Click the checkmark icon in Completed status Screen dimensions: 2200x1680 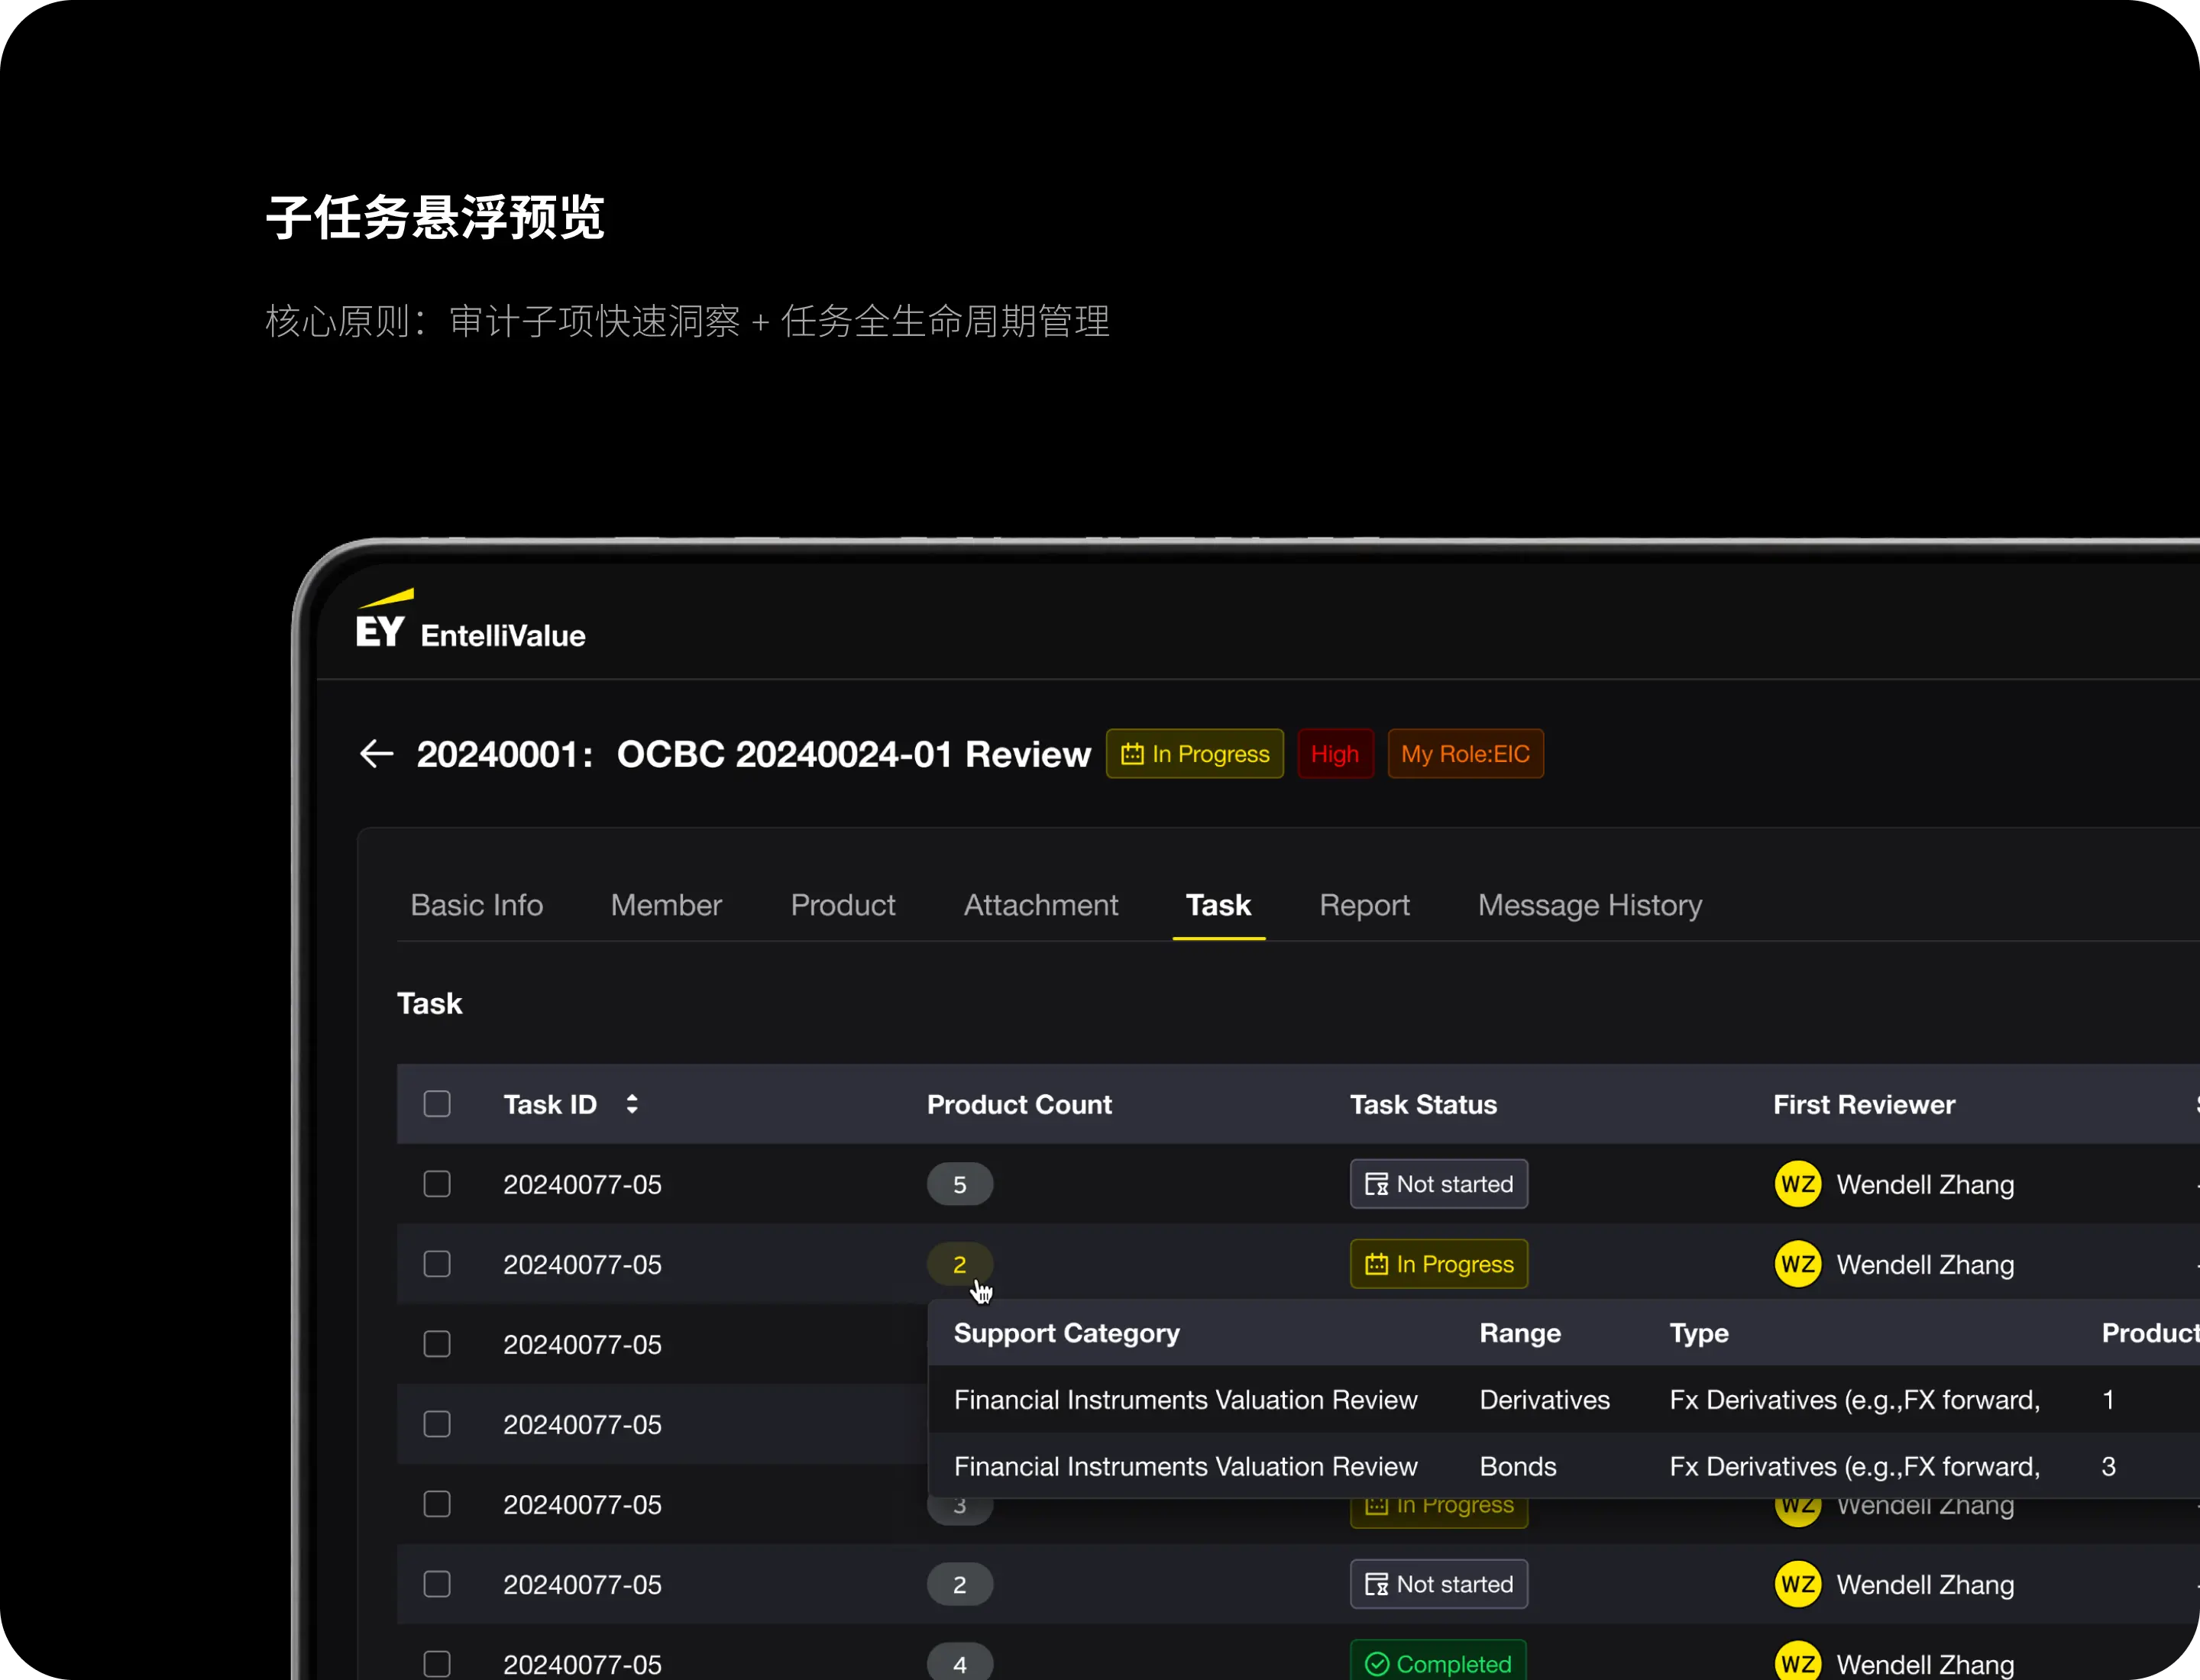click(1377, 1664)
